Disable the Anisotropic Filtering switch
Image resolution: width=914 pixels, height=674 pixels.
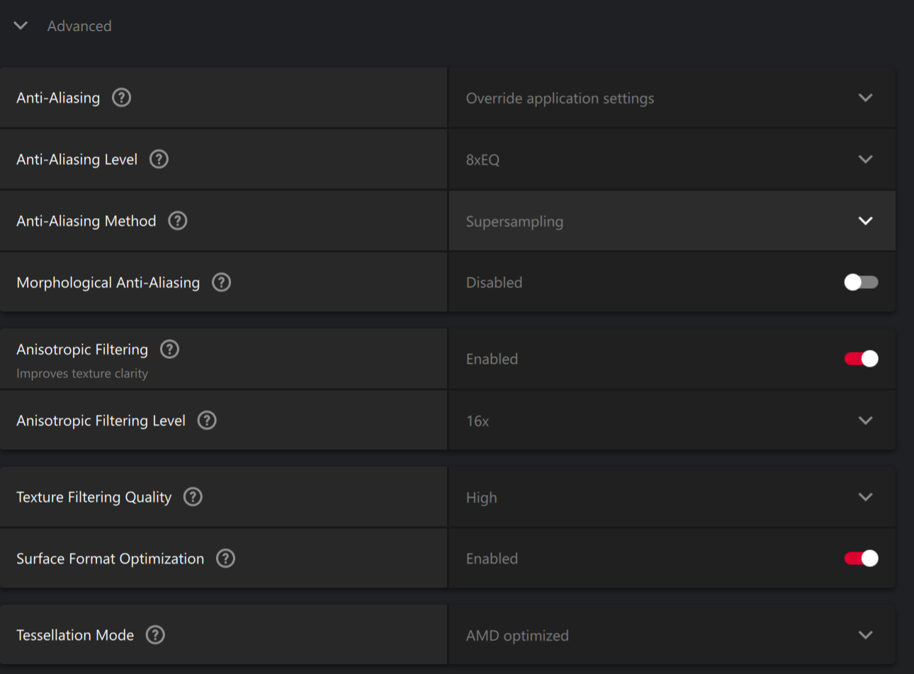point(861,359)
